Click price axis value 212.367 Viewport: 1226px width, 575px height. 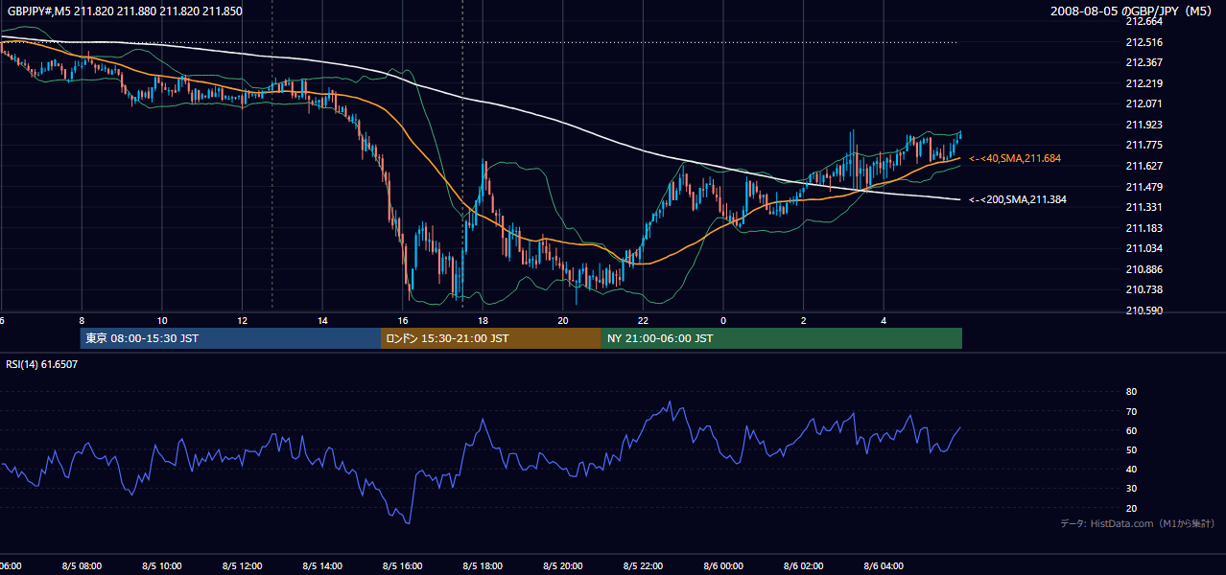[x=1143, y=62]
